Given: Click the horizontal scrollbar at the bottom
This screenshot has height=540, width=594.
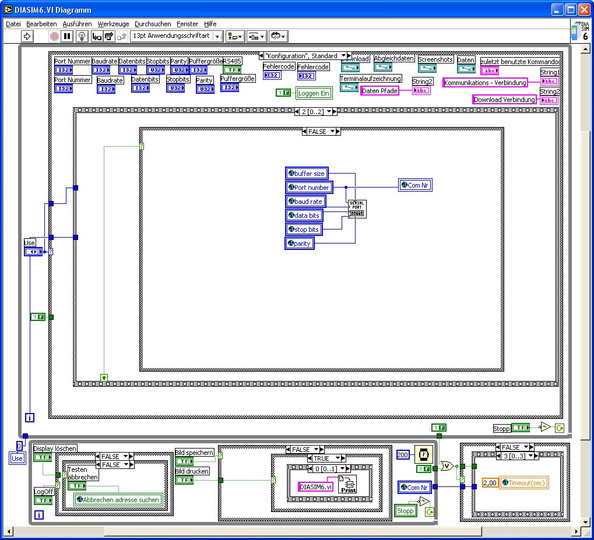Looking at the screenshot, I should (291, 531).
